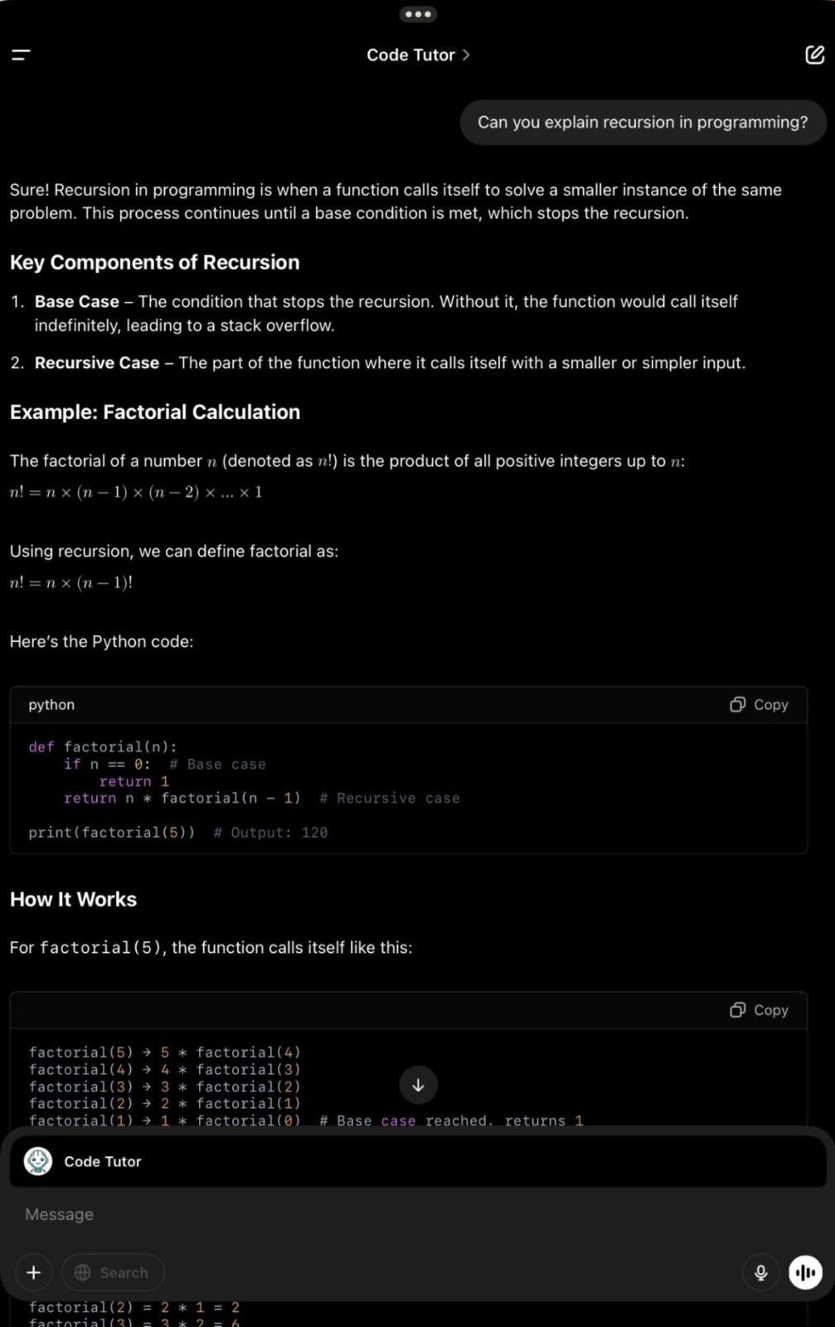Click the print(factorial(5)) code line
This screenshot has height=1327, width=835.
coord(112,832)
